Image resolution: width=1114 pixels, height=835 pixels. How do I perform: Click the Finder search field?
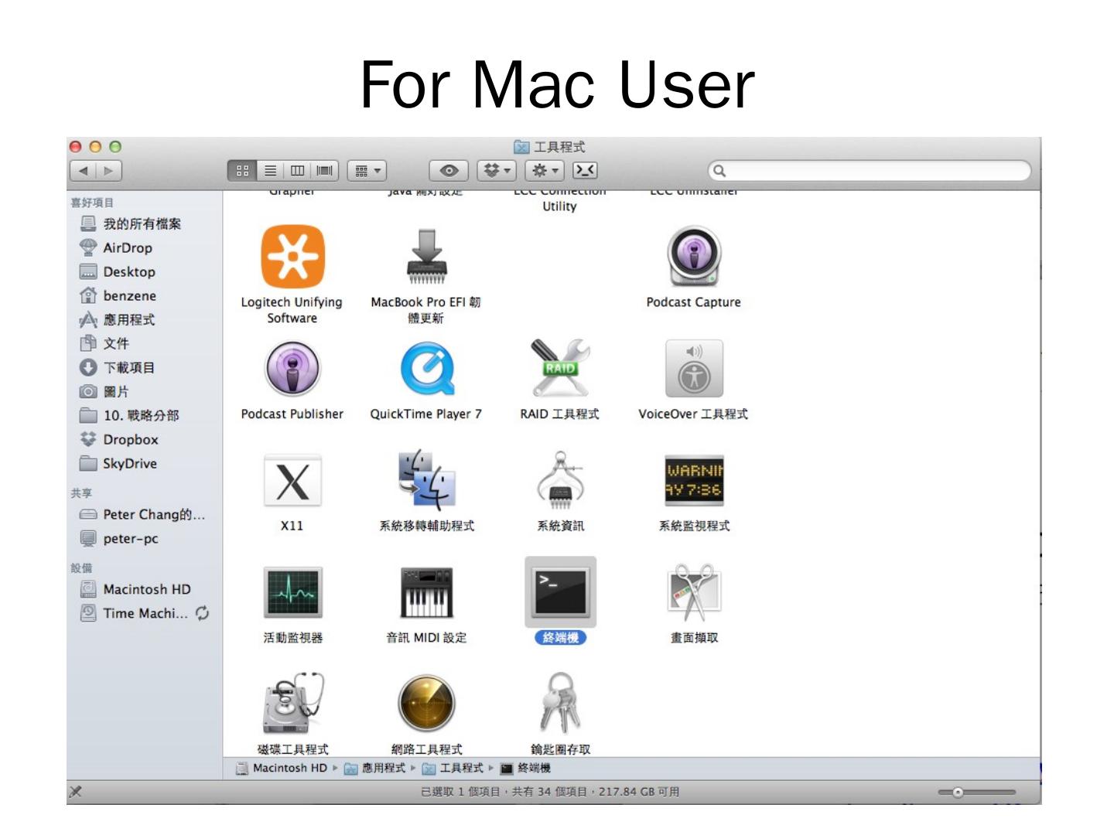tap(870, 171)
